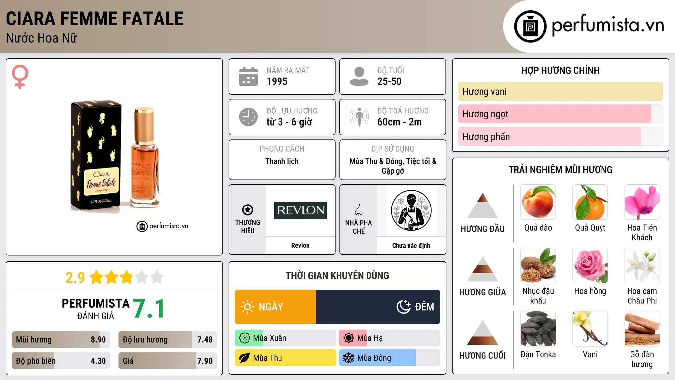The height and width of the screenshot is (380, 675).
Task: Click the Ciara Femme Fatale bottle photo
Action: 115,157
